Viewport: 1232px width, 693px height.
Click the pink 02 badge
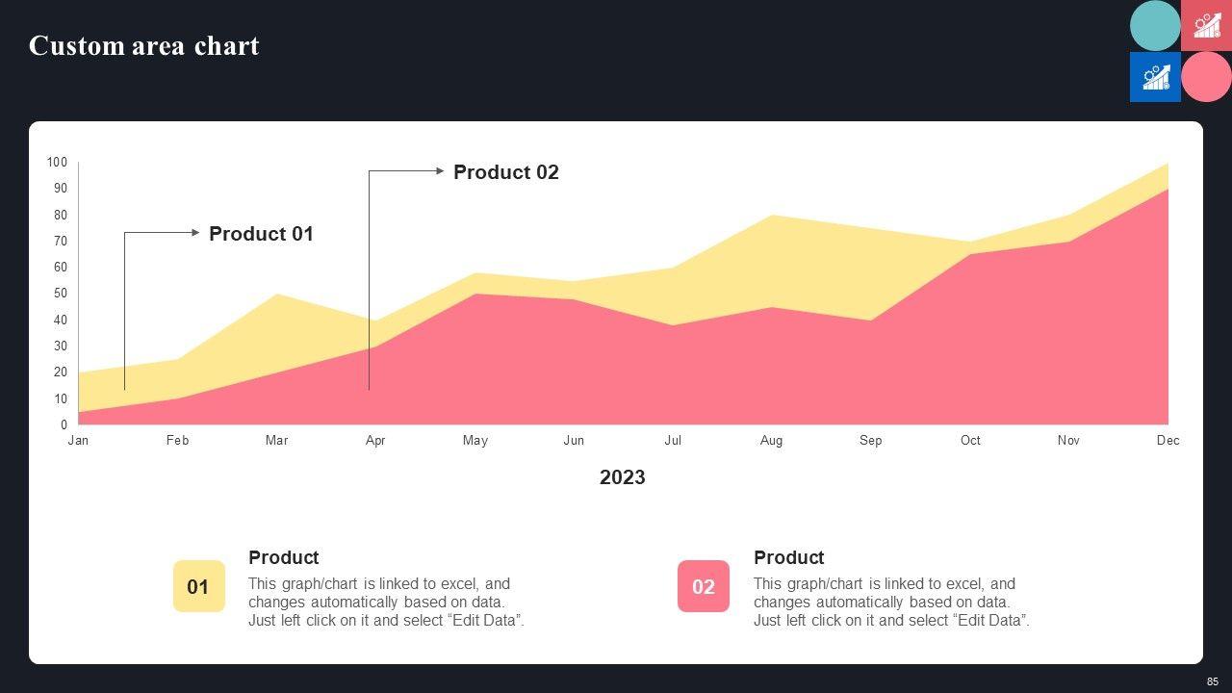click(704, 586)
